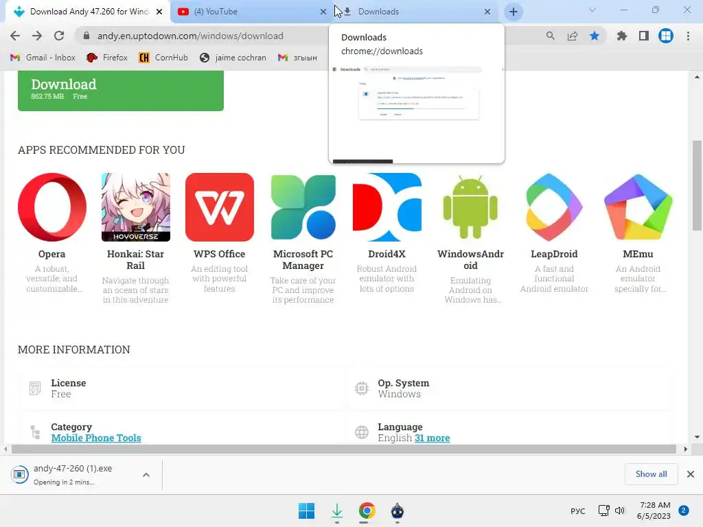Open the network status tray icon
This screenshot has width=703, height=527.
pyautogui.click(x=604, y=511)
